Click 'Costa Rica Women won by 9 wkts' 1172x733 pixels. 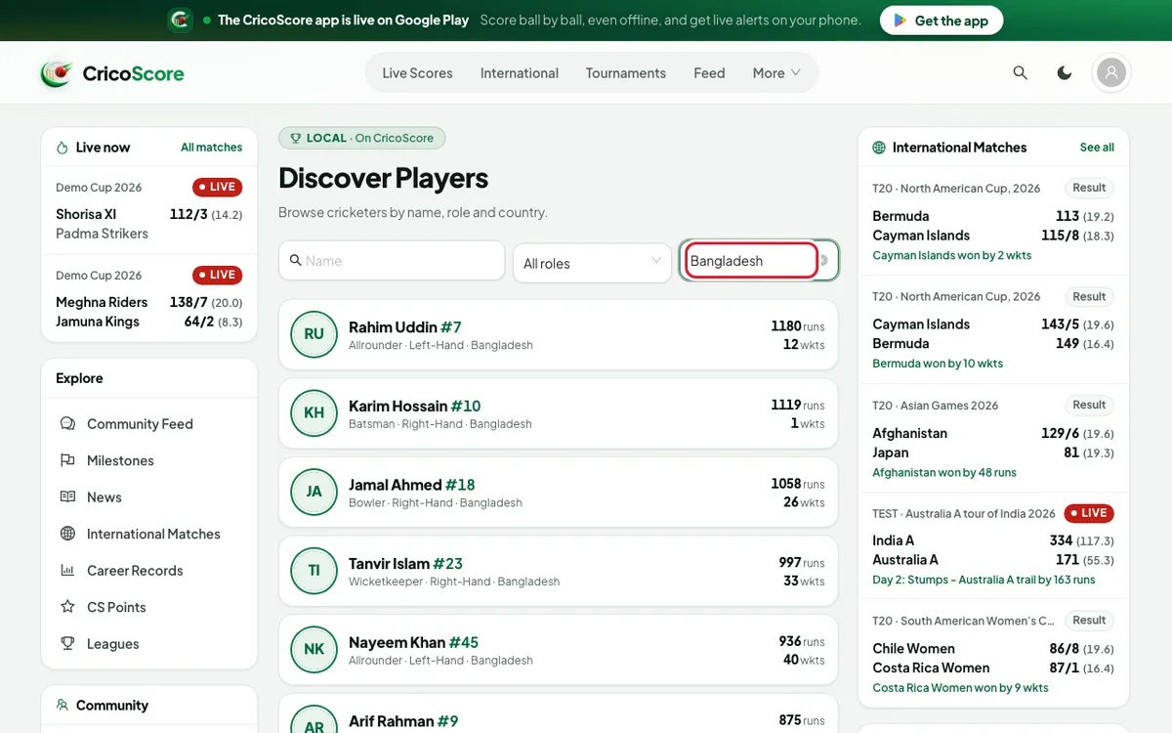click(960, 687)
